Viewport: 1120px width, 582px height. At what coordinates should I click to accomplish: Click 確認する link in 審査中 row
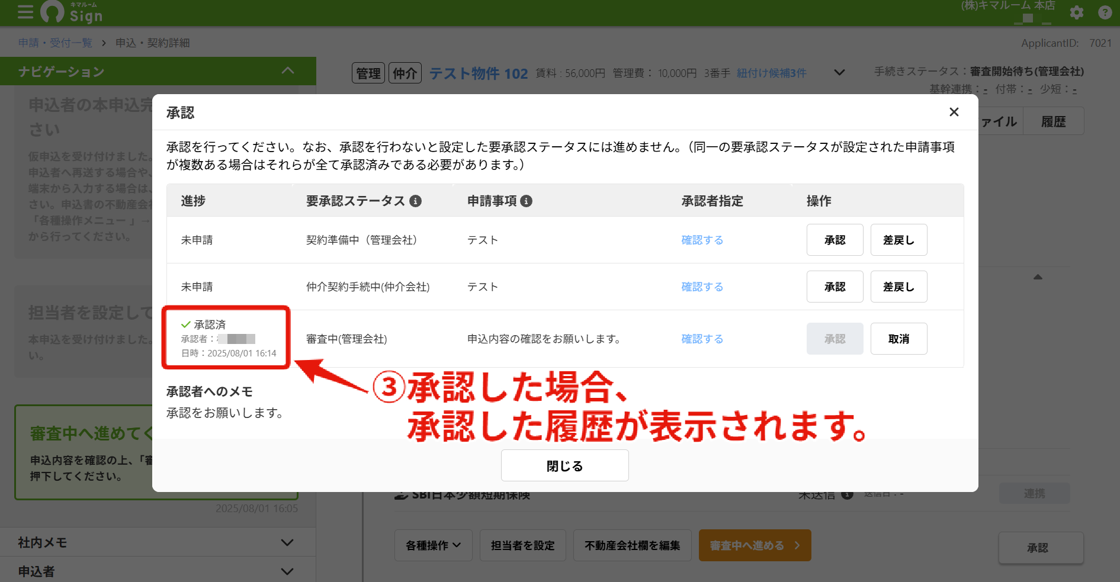tap(702, 339)
